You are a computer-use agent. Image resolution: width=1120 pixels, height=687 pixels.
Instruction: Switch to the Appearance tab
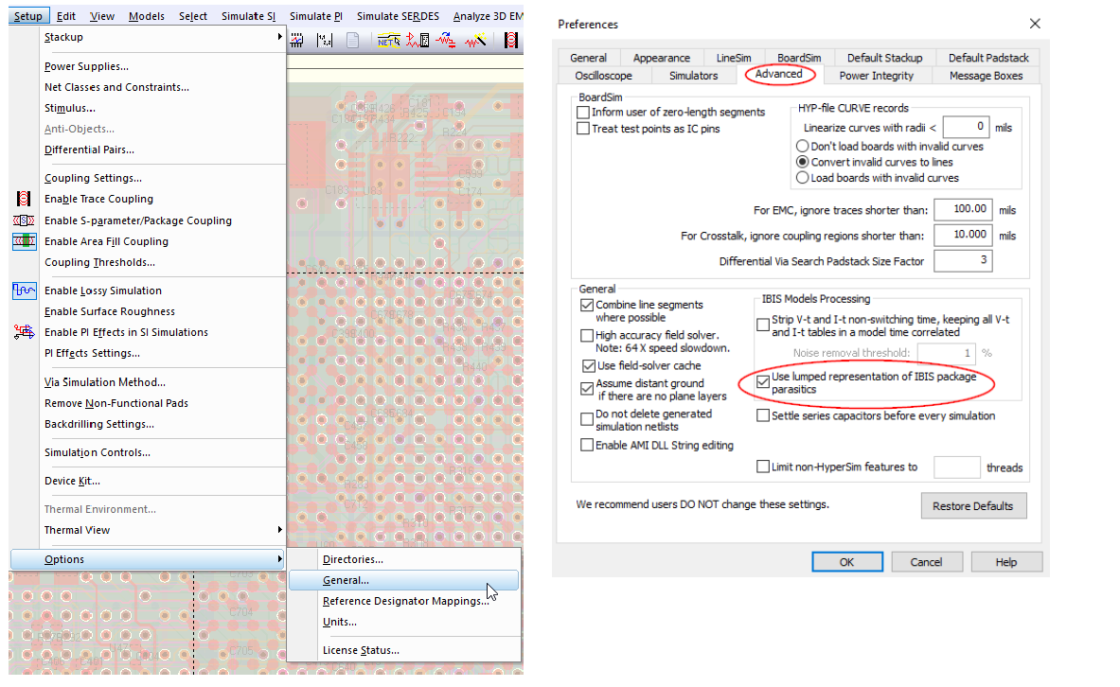[x=662, y=58]
